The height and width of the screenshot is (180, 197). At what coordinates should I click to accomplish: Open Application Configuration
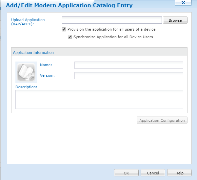162,120
